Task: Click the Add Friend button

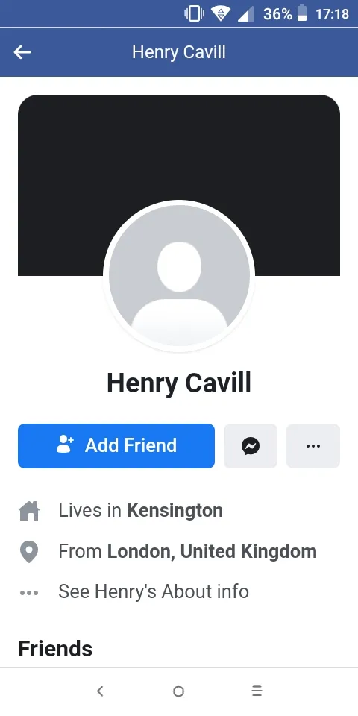Action: 116,446
